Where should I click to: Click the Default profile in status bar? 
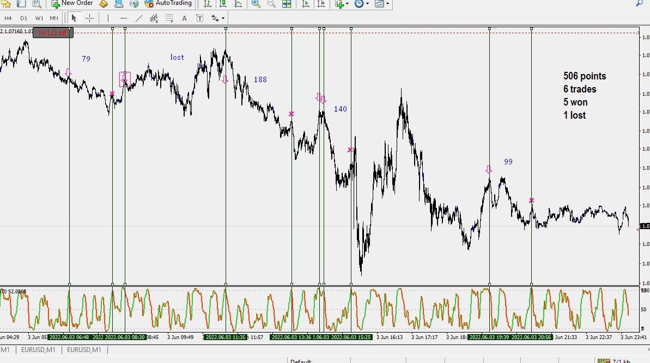tap(301, 361)
